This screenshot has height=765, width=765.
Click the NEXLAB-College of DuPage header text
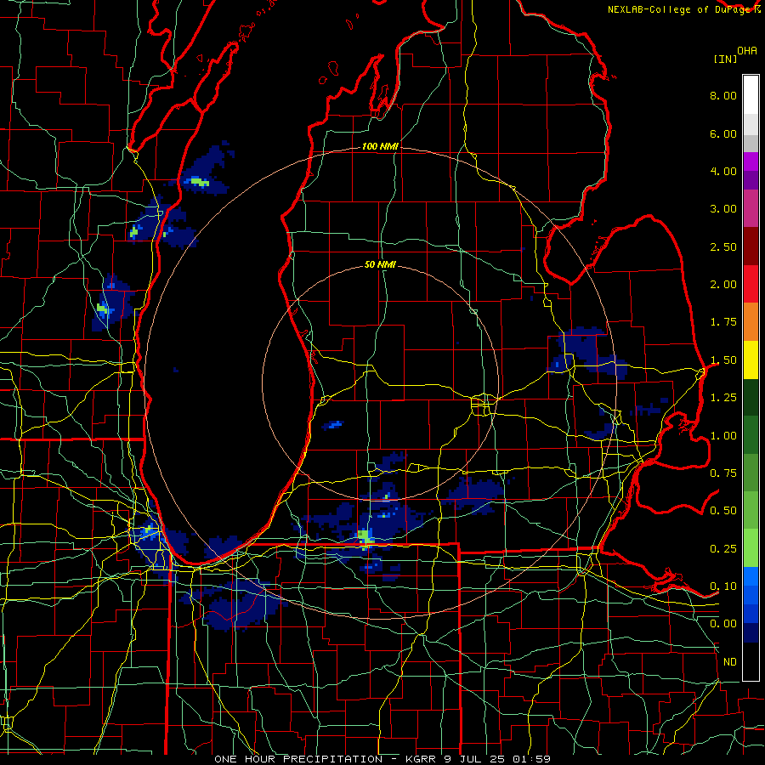click(x=680, y=9)
